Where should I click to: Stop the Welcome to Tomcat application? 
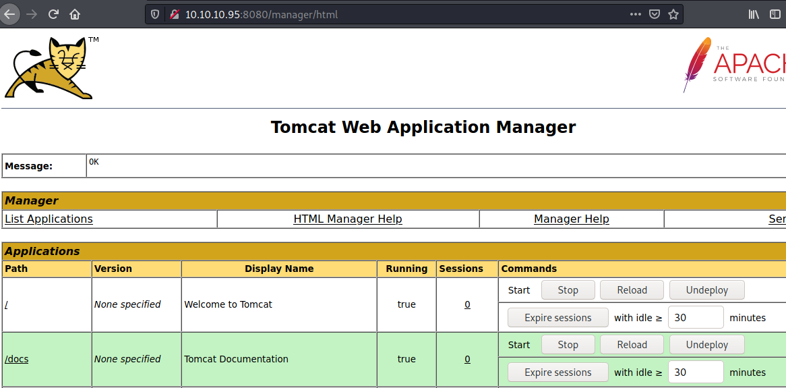pos(568,289)
